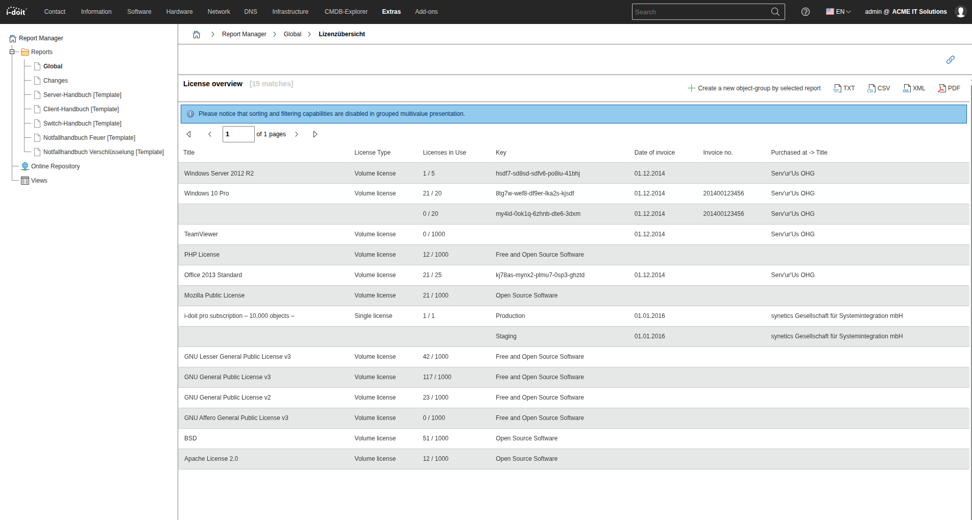Create a new object-group by selected report
This screenshot has height=520, width=972.
tap(754, 88)
